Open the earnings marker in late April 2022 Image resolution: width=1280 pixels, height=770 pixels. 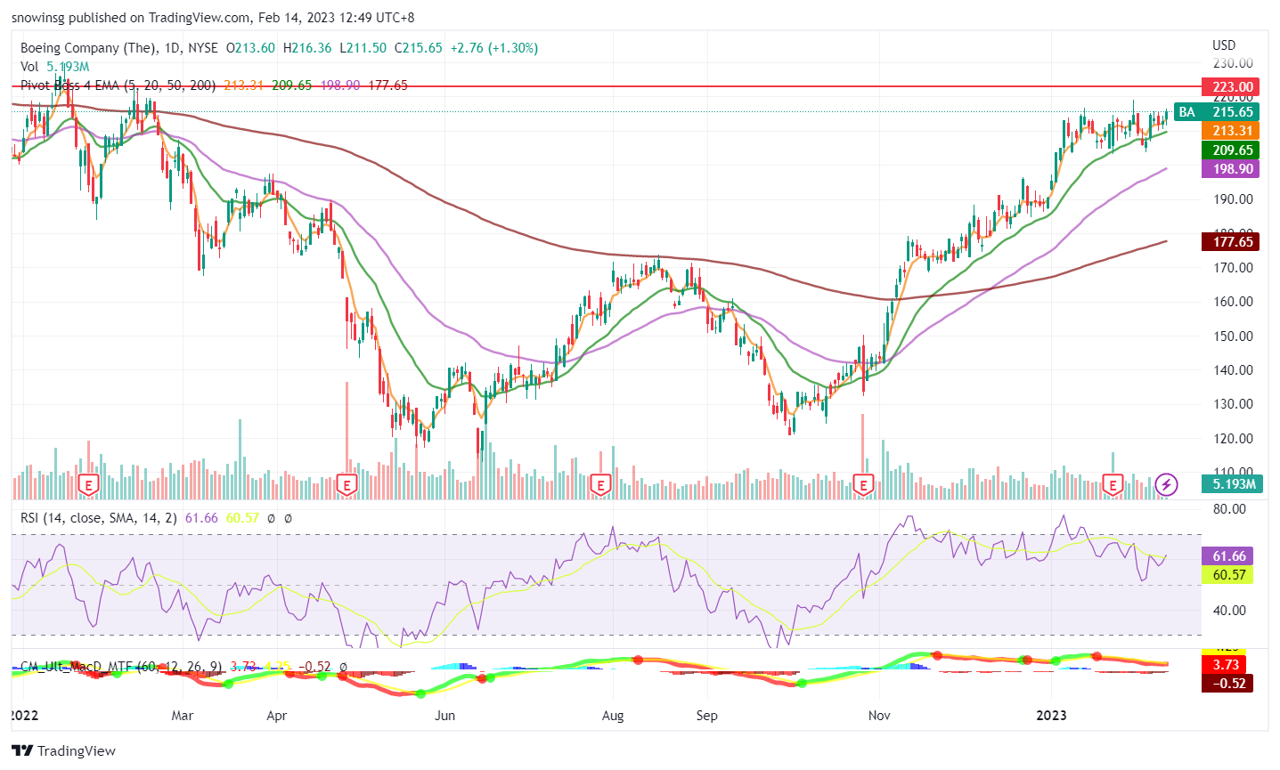347,485
